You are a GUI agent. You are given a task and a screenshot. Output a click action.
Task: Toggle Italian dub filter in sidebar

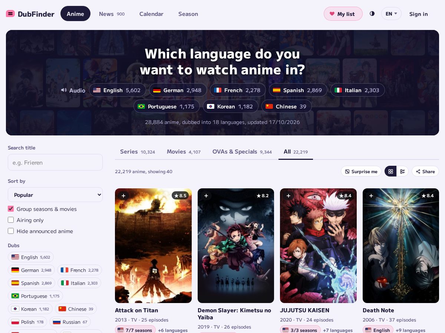tap(79, 283)
